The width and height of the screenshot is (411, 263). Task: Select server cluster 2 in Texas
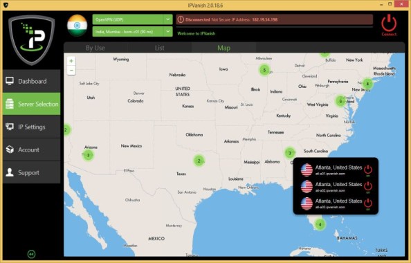coord(199,161)
